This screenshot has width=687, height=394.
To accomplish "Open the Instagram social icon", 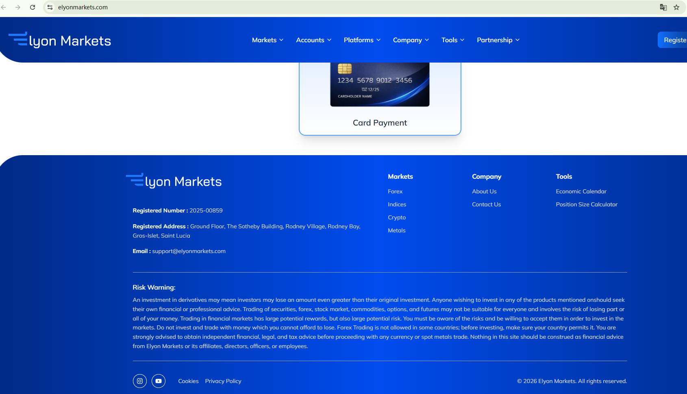I will click(x=139, y=381).
